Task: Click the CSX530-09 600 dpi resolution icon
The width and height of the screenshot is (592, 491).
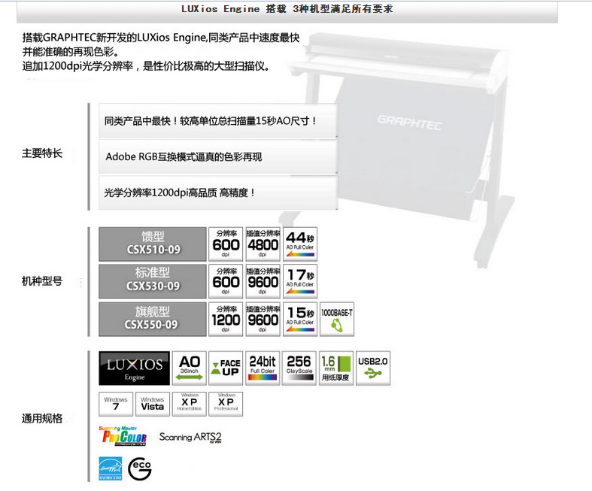Action: (226, 281)
